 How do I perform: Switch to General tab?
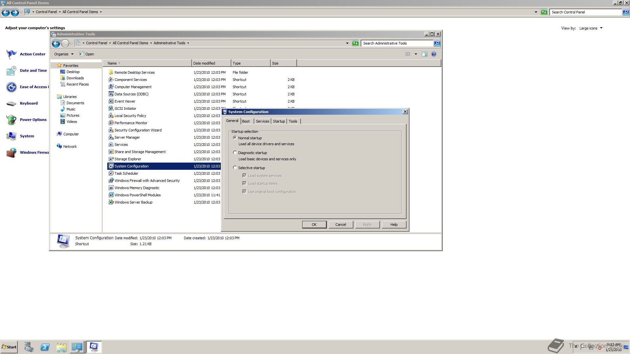(x=232, y=121)
